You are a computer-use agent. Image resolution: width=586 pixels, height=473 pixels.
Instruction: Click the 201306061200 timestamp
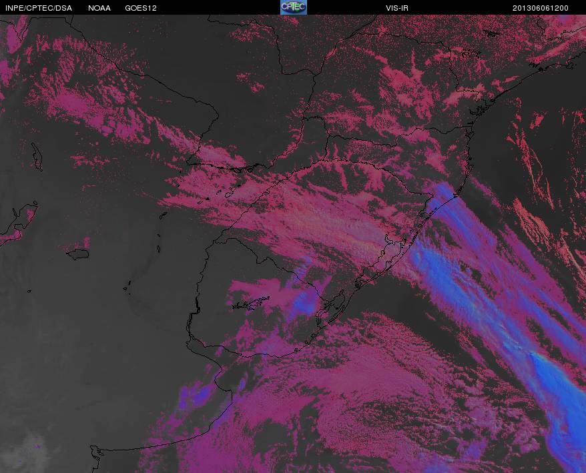point(541,8)
